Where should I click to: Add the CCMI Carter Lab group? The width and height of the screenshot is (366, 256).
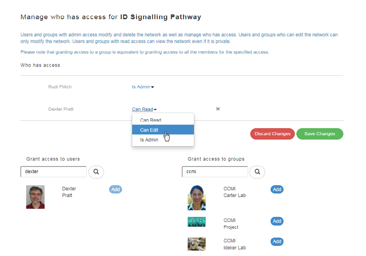click(x=277, y=189)
